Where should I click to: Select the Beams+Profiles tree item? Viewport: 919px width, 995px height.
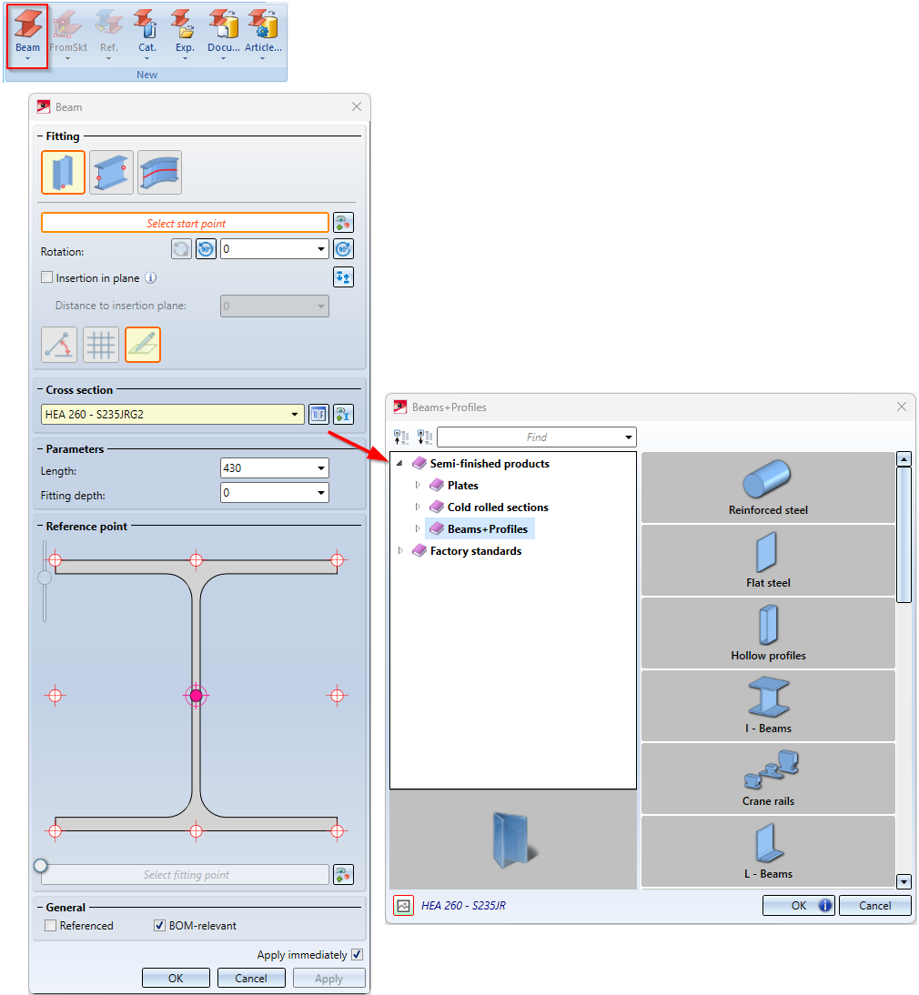click(480, 529)
